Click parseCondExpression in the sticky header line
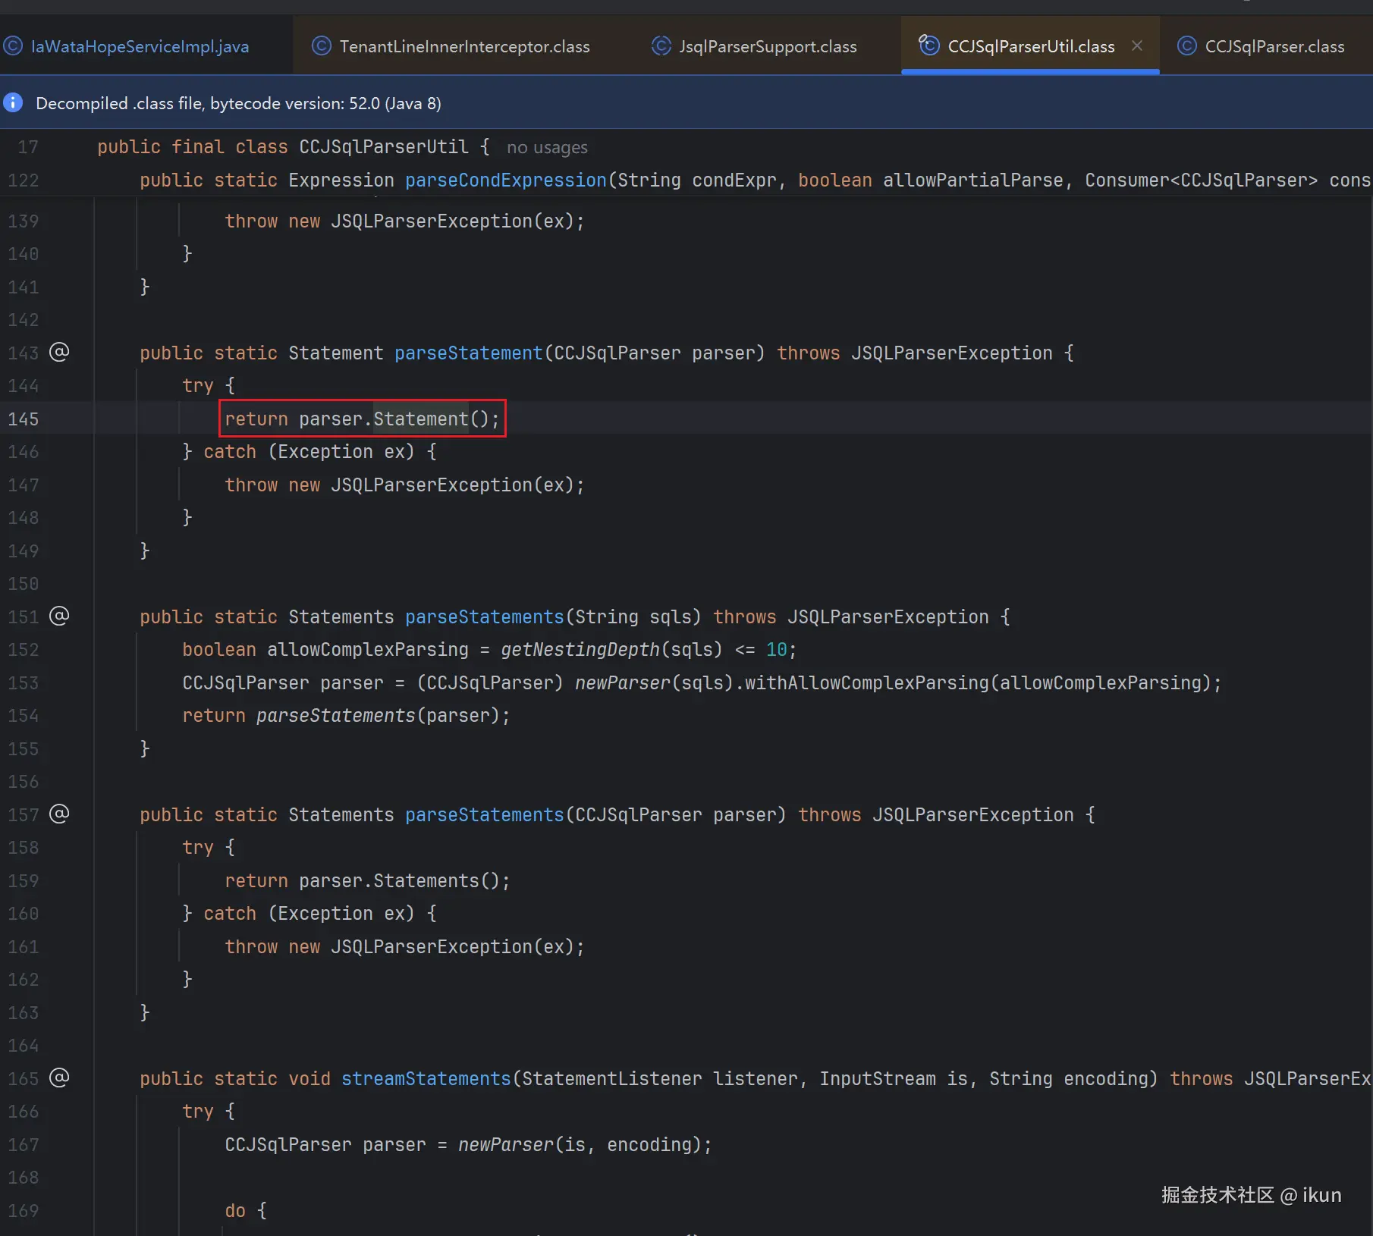The width and height of the screenshot is (1373, 1236). [x=506, y=180]
